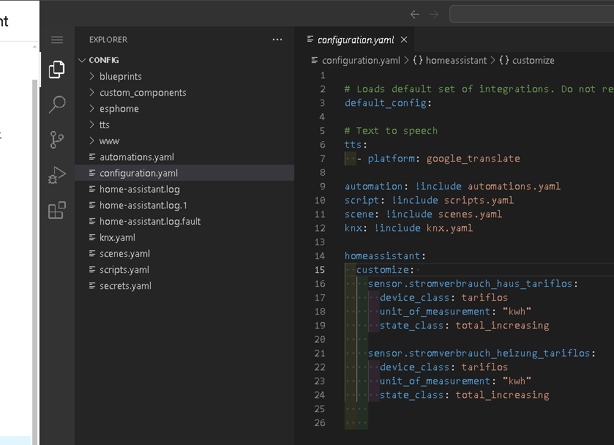
Task: Go back with the left arrow
Action: [415, 15]
